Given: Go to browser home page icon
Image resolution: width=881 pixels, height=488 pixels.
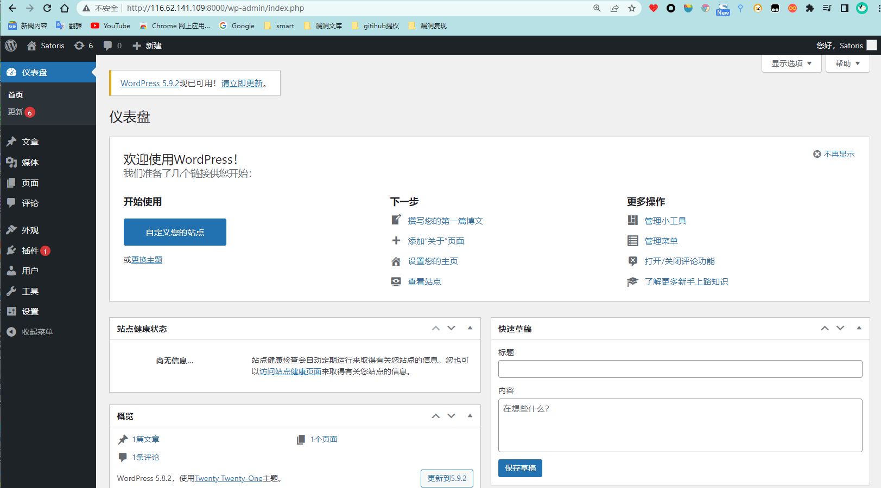Looking at the screenshot, I should click(65, 8).
